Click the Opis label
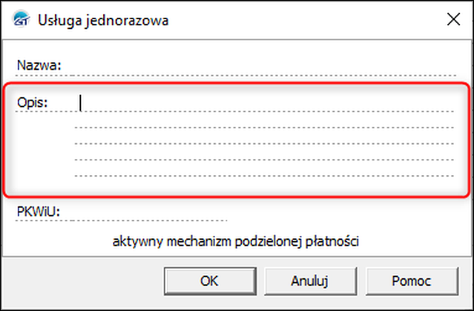474x311 pixels. 33,102
